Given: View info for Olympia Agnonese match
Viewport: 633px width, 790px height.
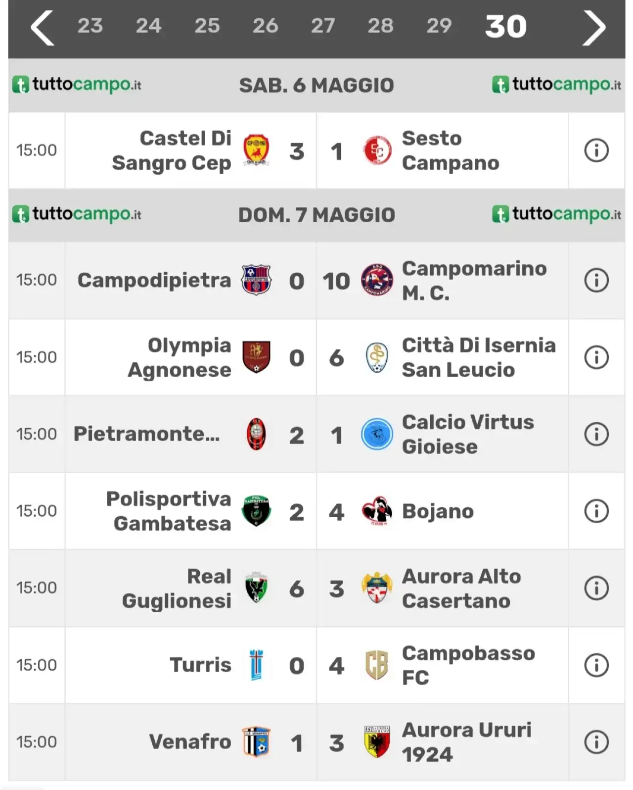Looking at the screenshot, I should pyautogui.click(x=596, y=357).
